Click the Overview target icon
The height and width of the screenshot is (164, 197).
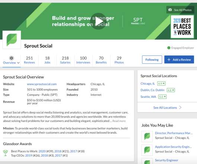(11, 58)
